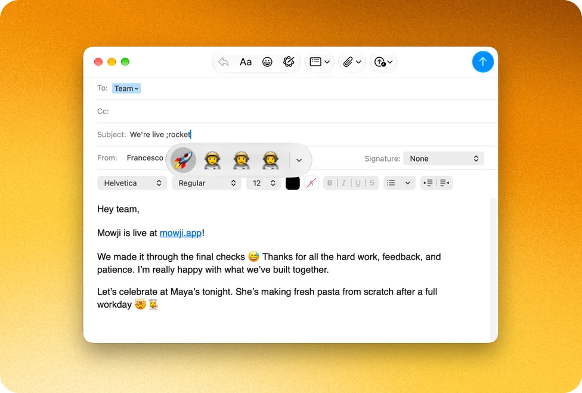Open the emoji picker smiley icon
Screen dimensions: 582x393
pos(267,62)
